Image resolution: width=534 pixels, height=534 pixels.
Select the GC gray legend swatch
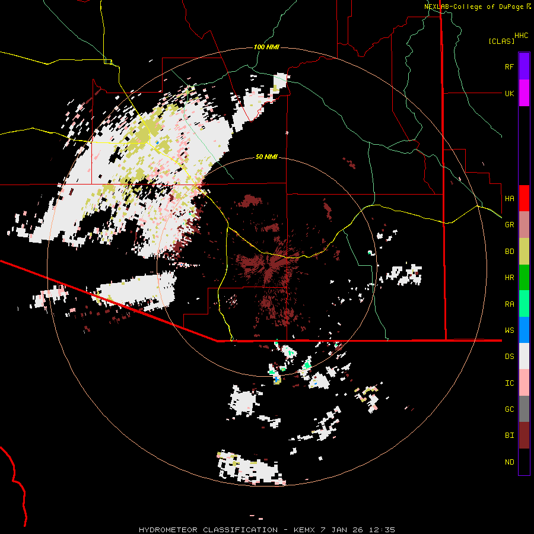tap(524, 409)
